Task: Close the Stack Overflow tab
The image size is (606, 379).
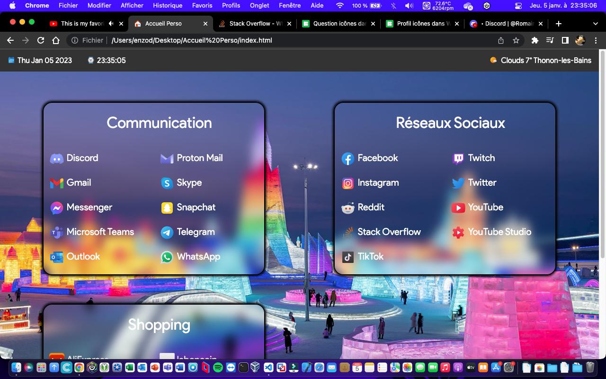Action: point(289,24)
